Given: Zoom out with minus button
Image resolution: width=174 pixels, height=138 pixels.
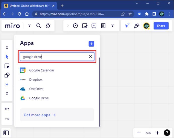Looking at the screenshot, I should 139,133.
